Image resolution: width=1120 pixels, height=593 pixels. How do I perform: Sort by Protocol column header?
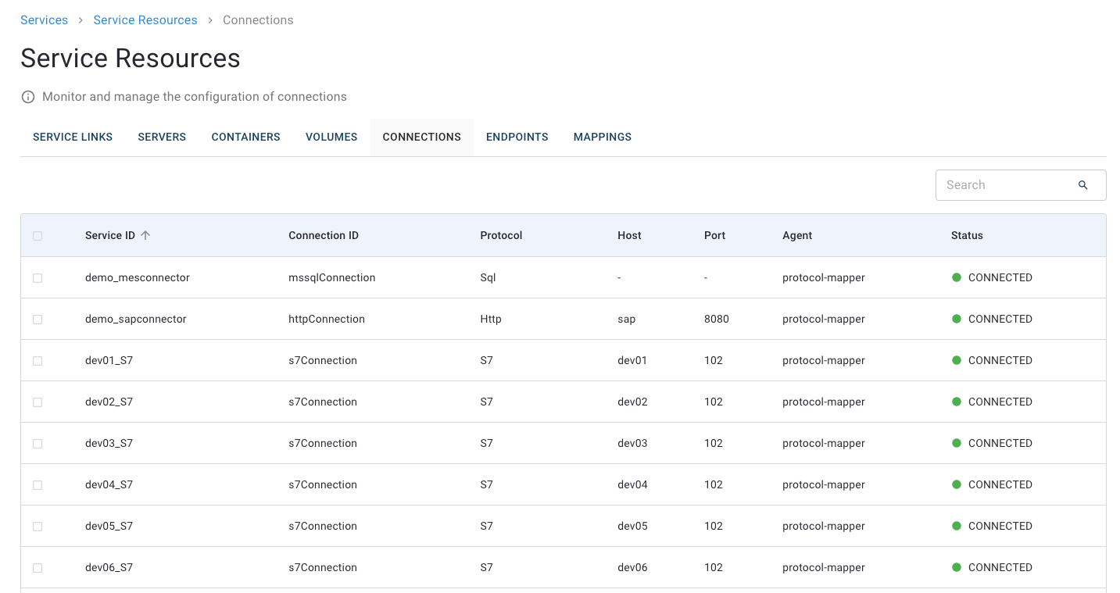pos(501,235)
